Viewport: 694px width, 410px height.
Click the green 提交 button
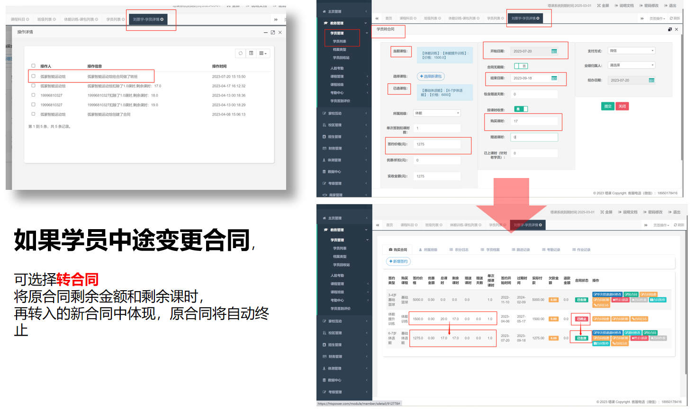(x=607, y=107)
